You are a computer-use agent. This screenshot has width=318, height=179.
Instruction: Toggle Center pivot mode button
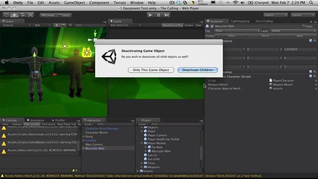click(48, 15)
